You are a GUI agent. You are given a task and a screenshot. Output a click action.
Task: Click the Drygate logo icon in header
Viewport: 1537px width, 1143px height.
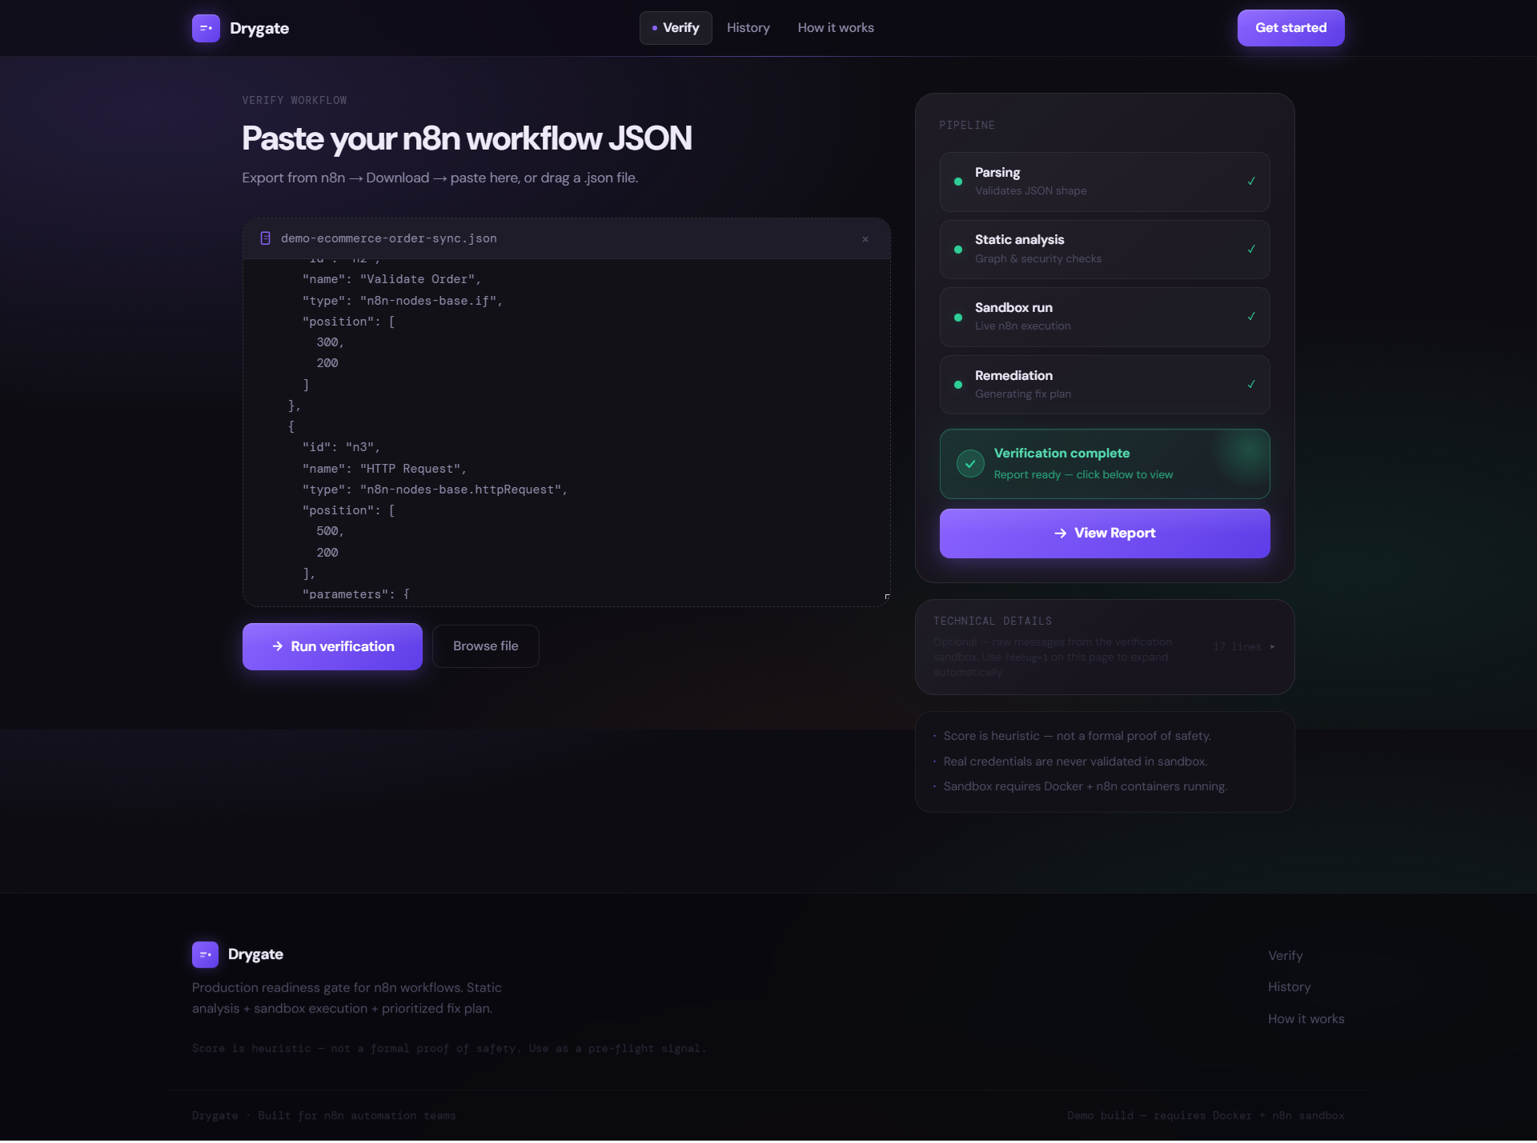click(206, 28)
